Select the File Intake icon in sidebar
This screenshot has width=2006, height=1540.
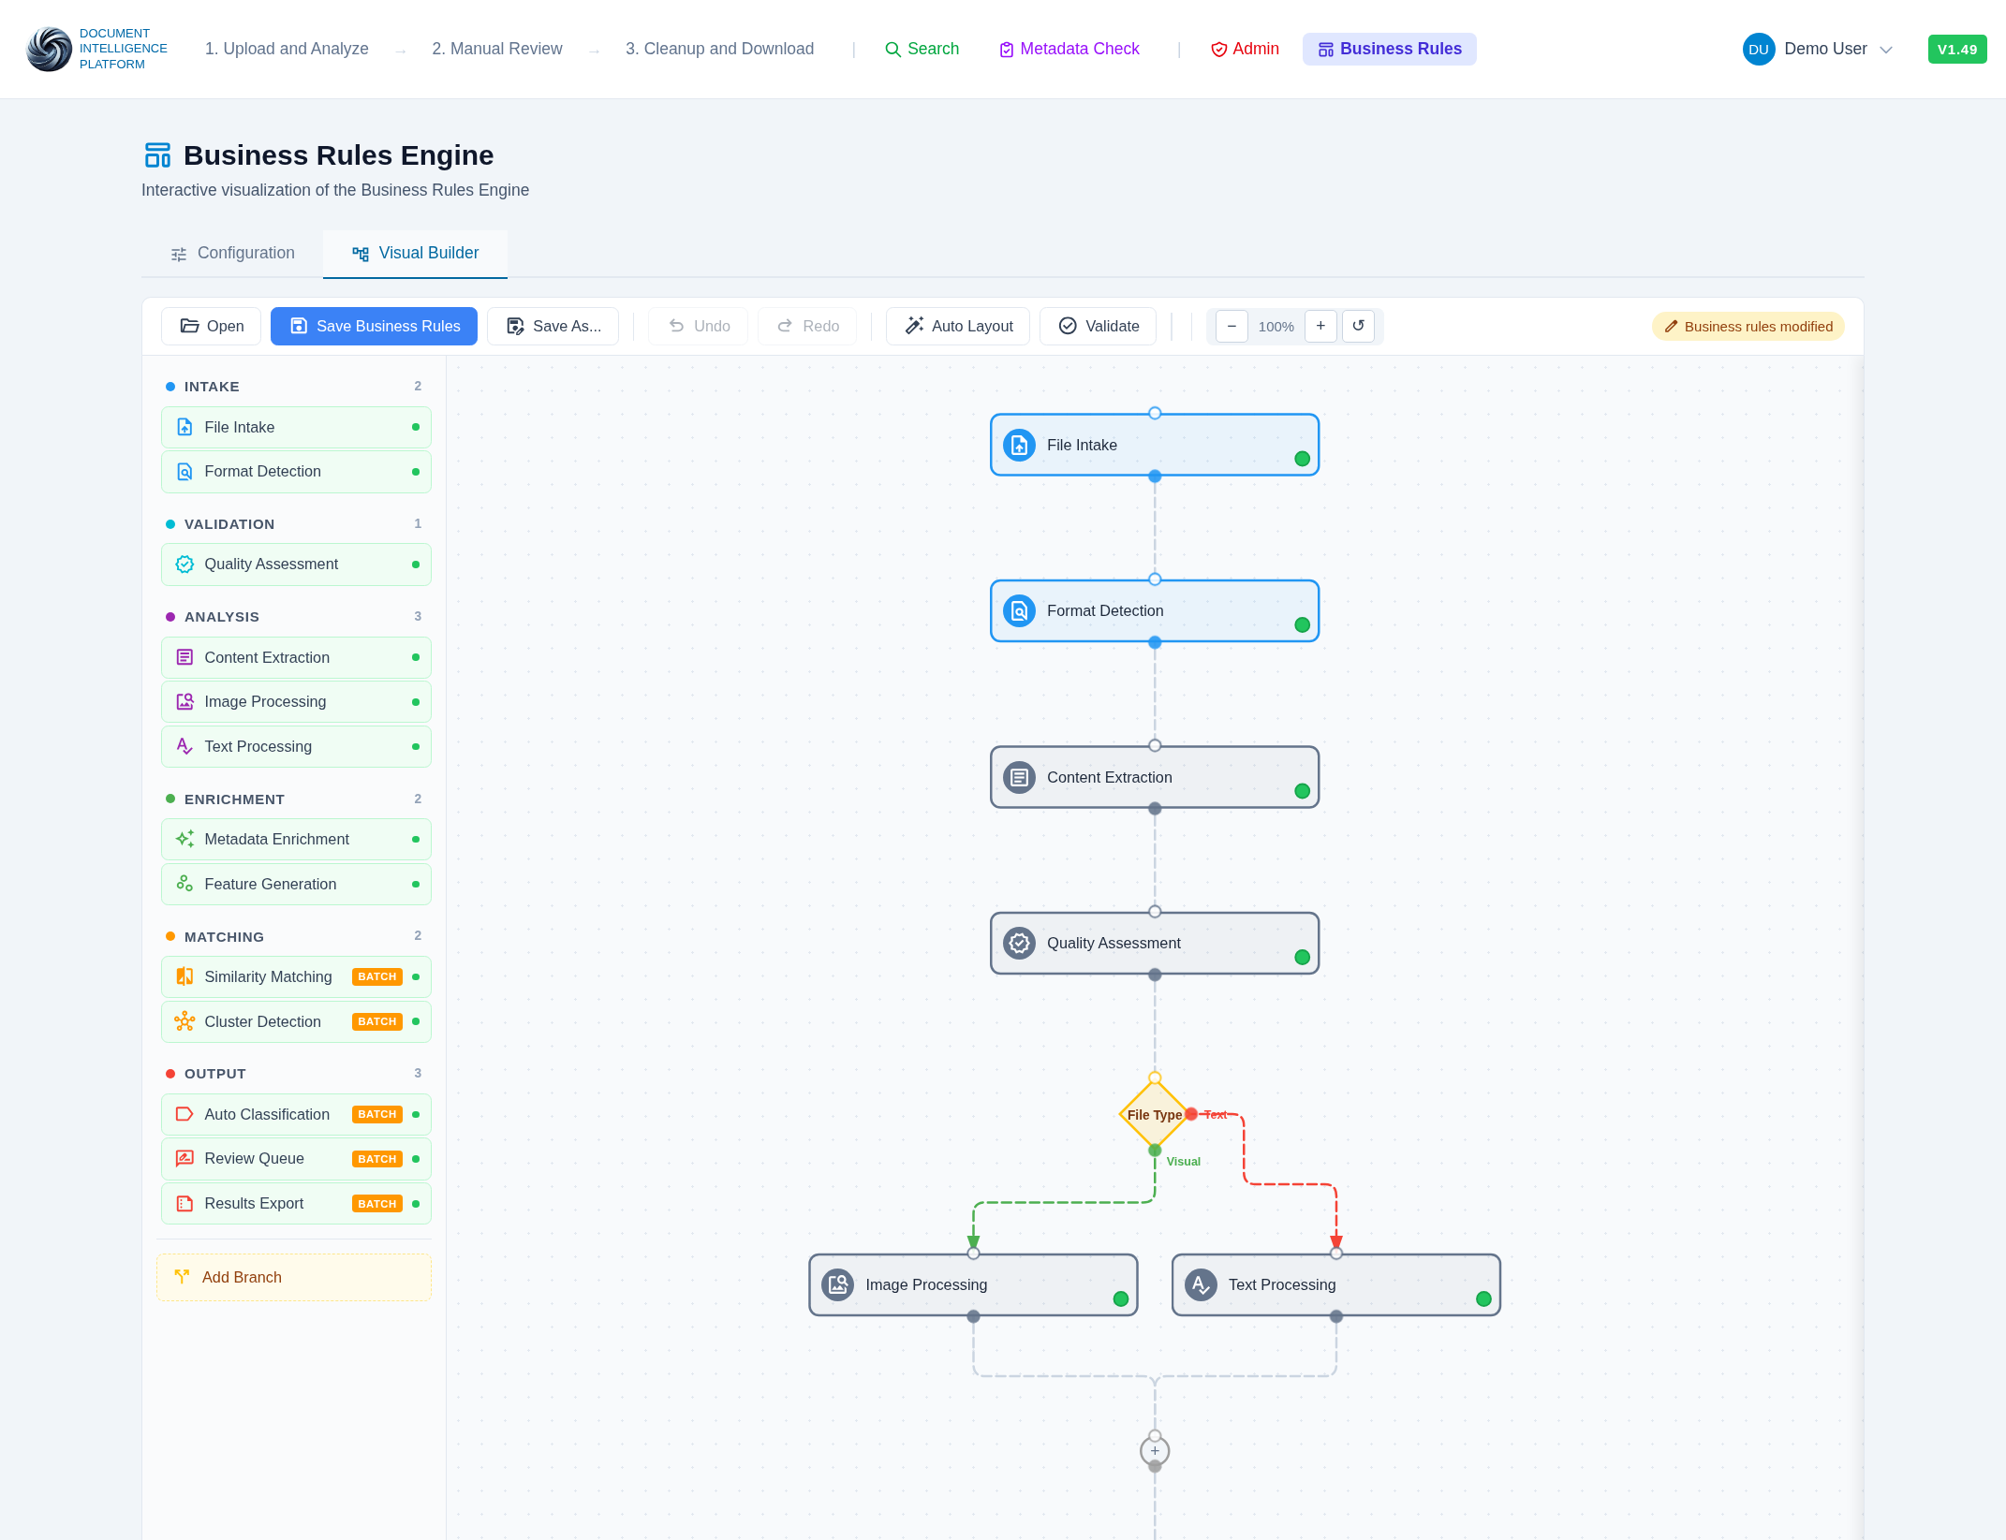(184, 427)
